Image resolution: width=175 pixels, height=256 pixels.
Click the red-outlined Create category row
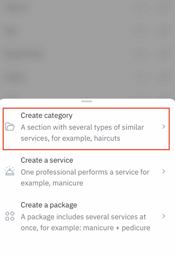coord(86,129)
